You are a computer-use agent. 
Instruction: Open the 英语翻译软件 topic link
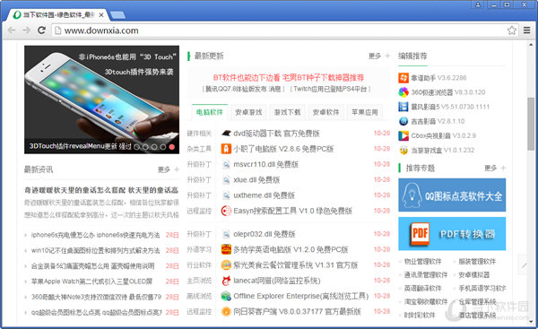(x=422, y=288)
